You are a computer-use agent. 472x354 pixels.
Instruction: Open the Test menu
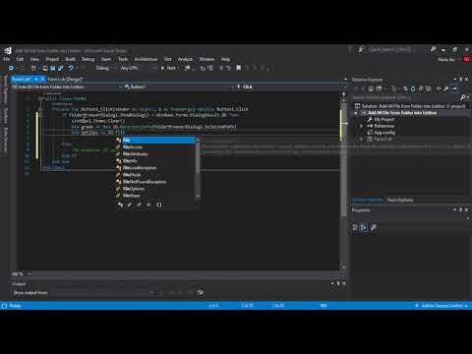pos(168,59)
